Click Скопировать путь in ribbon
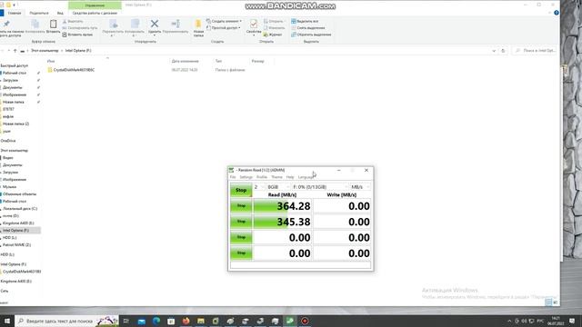582x327 pixels. point(79,28)
